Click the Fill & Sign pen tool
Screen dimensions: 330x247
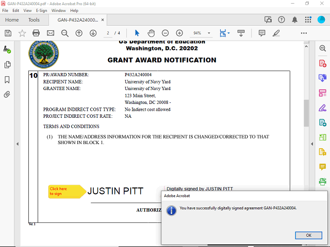coord(322,108)
